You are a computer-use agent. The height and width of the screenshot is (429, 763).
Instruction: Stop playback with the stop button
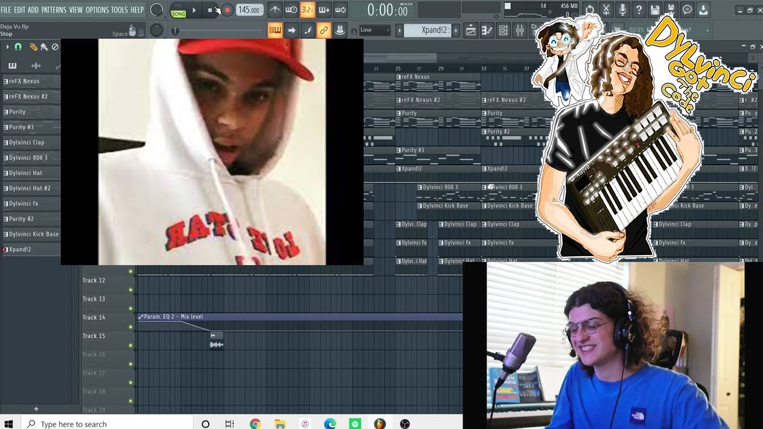coord(210,10)
